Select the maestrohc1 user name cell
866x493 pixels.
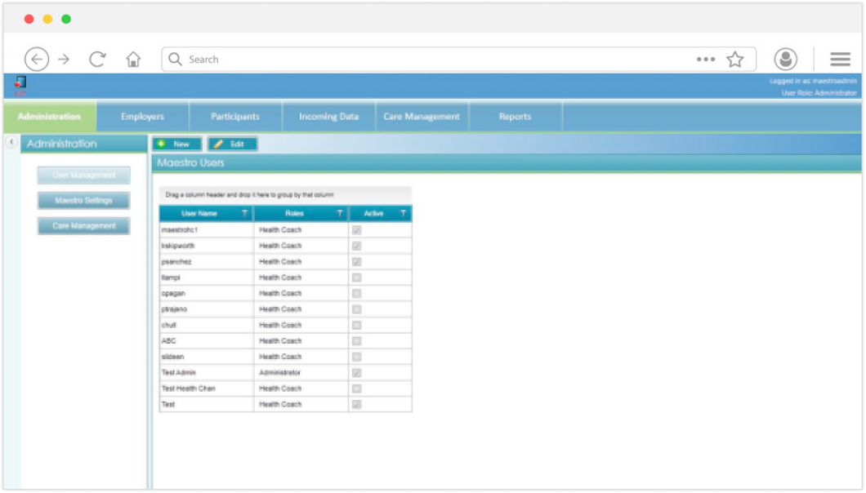[207, 229]
